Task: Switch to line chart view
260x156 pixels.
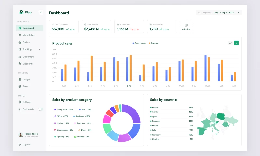Action: [230, 43]
